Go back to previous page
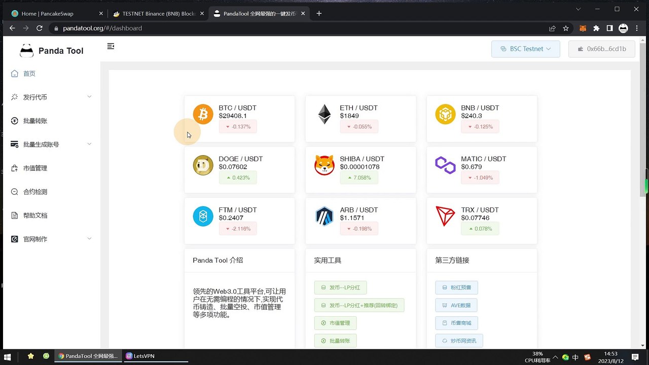 12,28
